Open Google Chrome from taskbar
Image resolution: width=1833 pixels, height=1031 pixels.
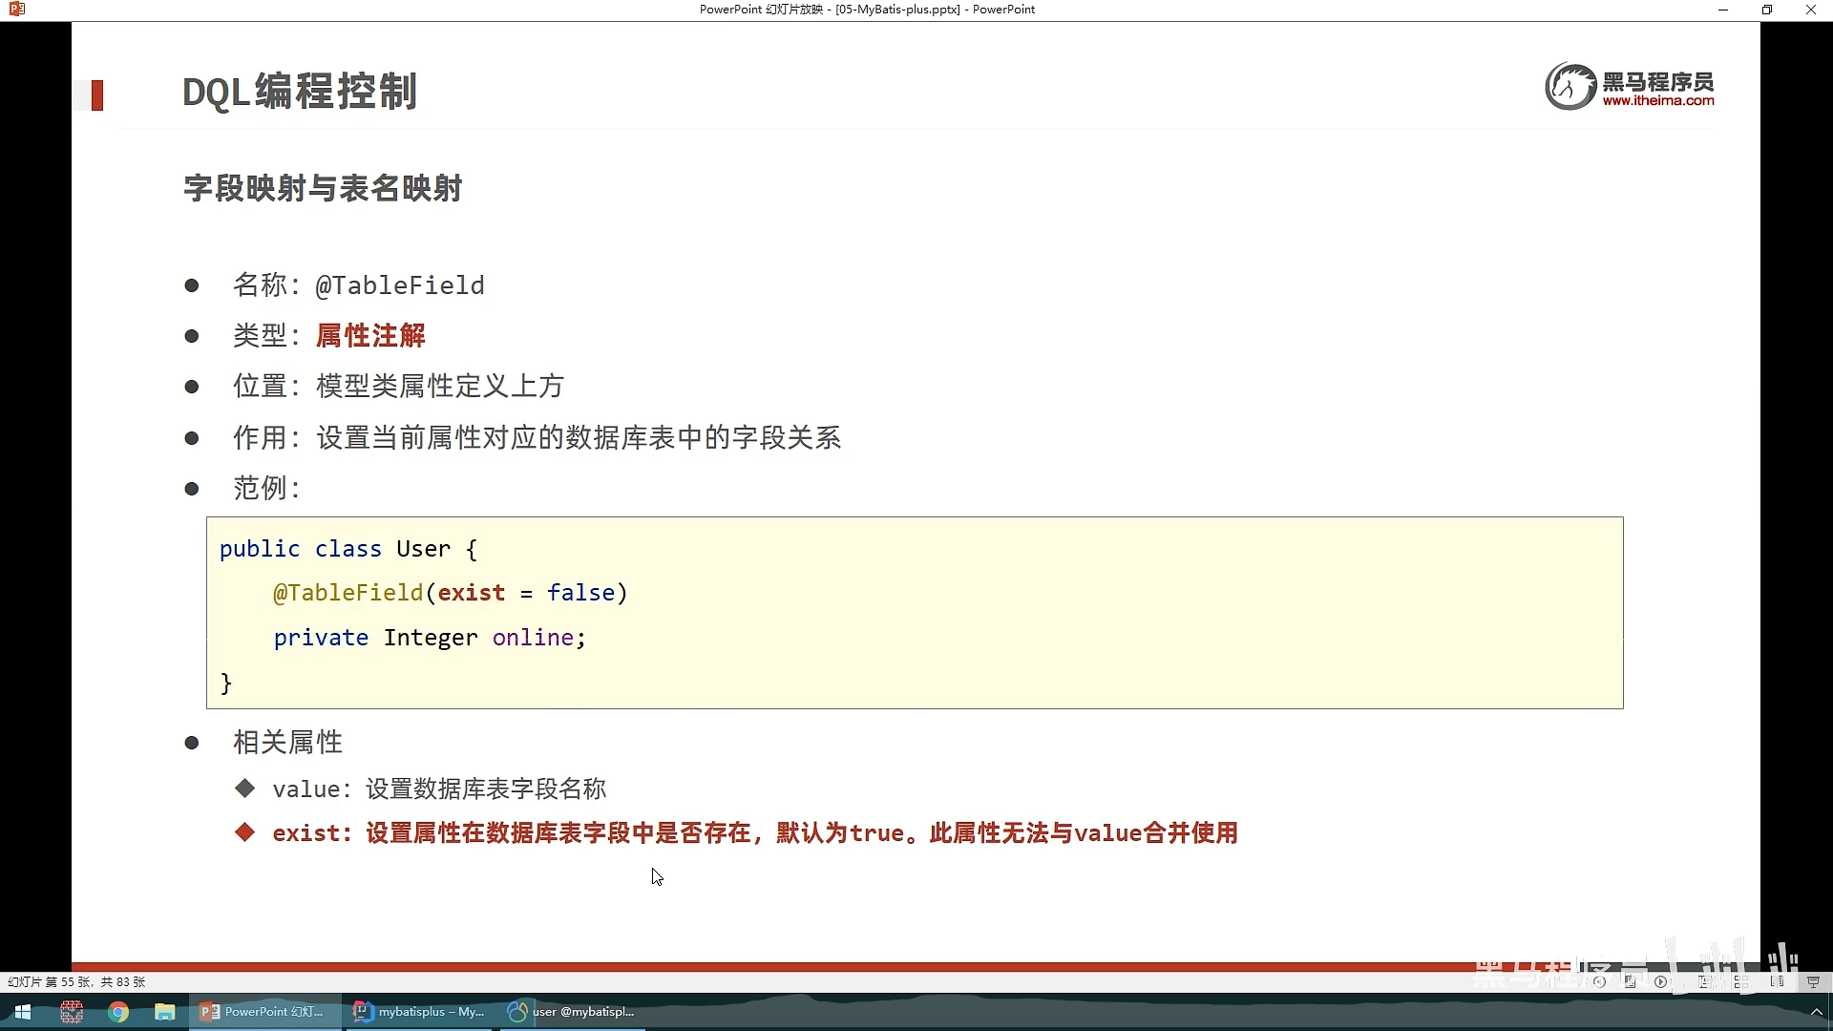118,1012
